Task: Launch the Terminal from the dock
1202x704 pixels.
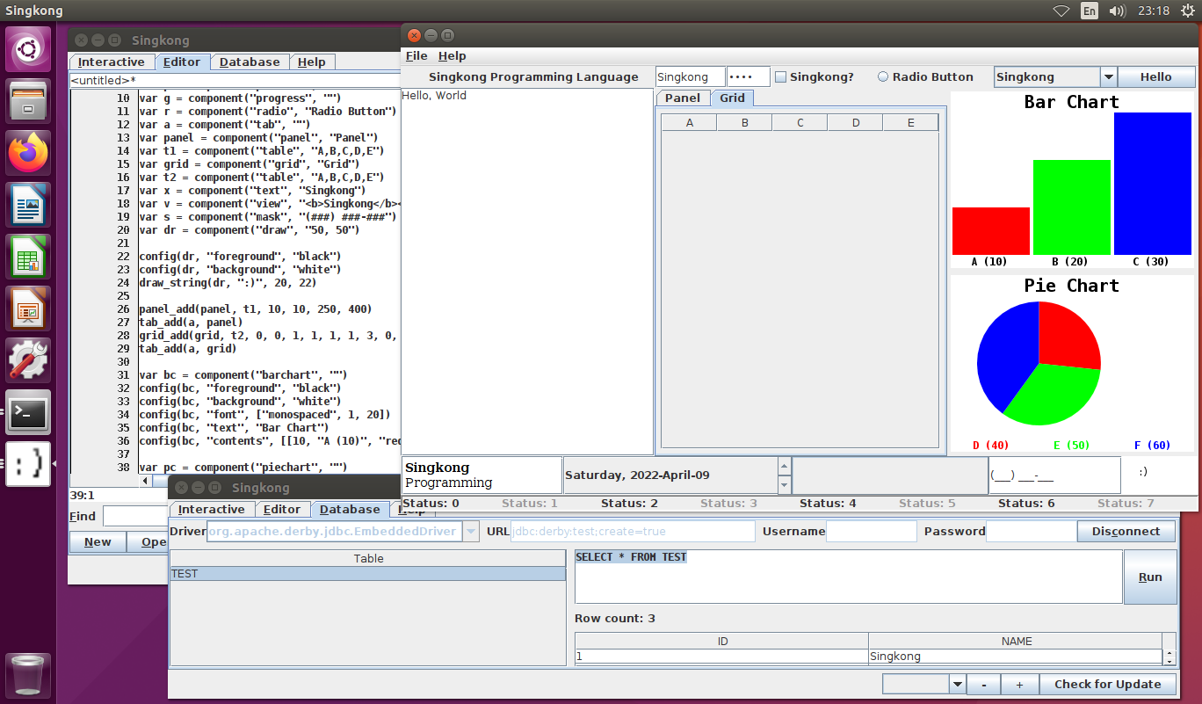Action: (29, 412)
